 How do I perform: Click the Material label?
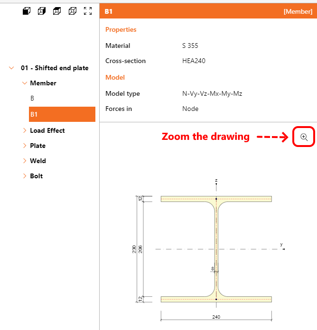pos(118,46)
